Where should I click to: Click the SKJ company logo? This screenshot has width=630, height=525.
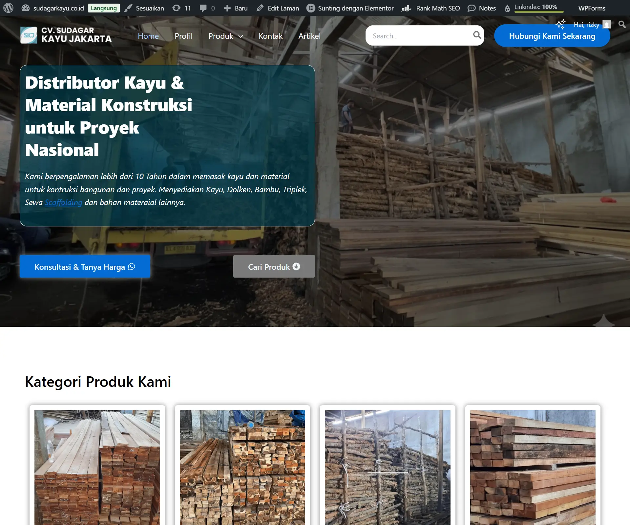[x=29, y=35]
